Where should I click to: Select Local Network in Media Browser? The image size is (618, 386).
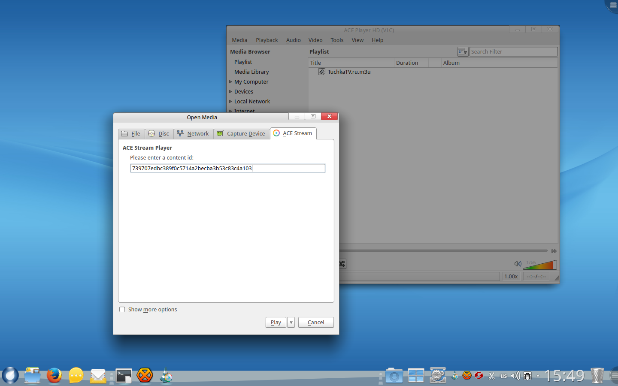pyautogui.click(x=252, y=102)
